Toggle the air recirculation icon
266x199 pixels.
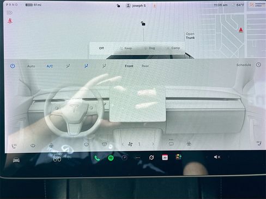(x=171, y=144)
